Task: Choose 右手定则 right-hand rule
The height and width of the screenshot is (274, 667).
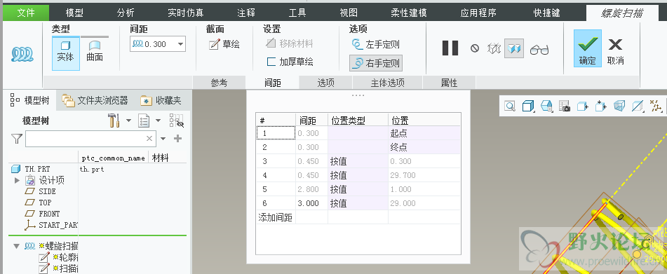Action: pos(376,64)
